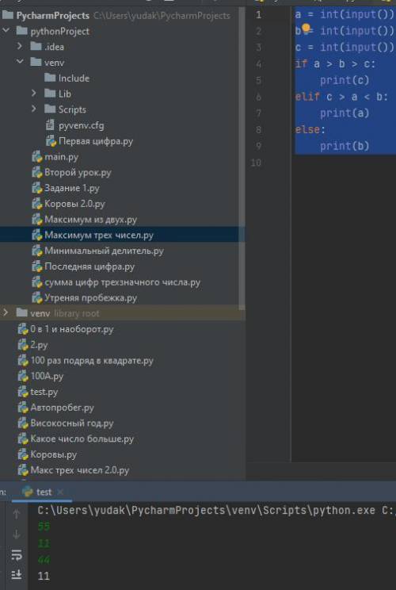Toggle soft-wrap in run console

click(x=16, y=554)
